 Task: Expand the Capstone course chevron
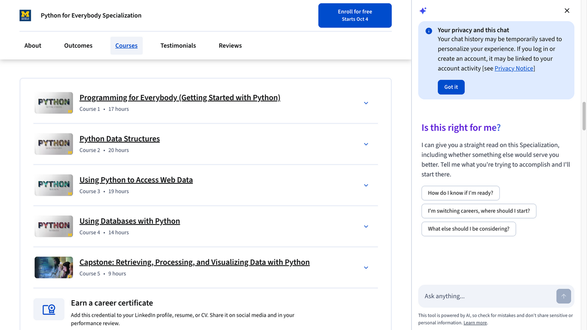tap(366, 268)
